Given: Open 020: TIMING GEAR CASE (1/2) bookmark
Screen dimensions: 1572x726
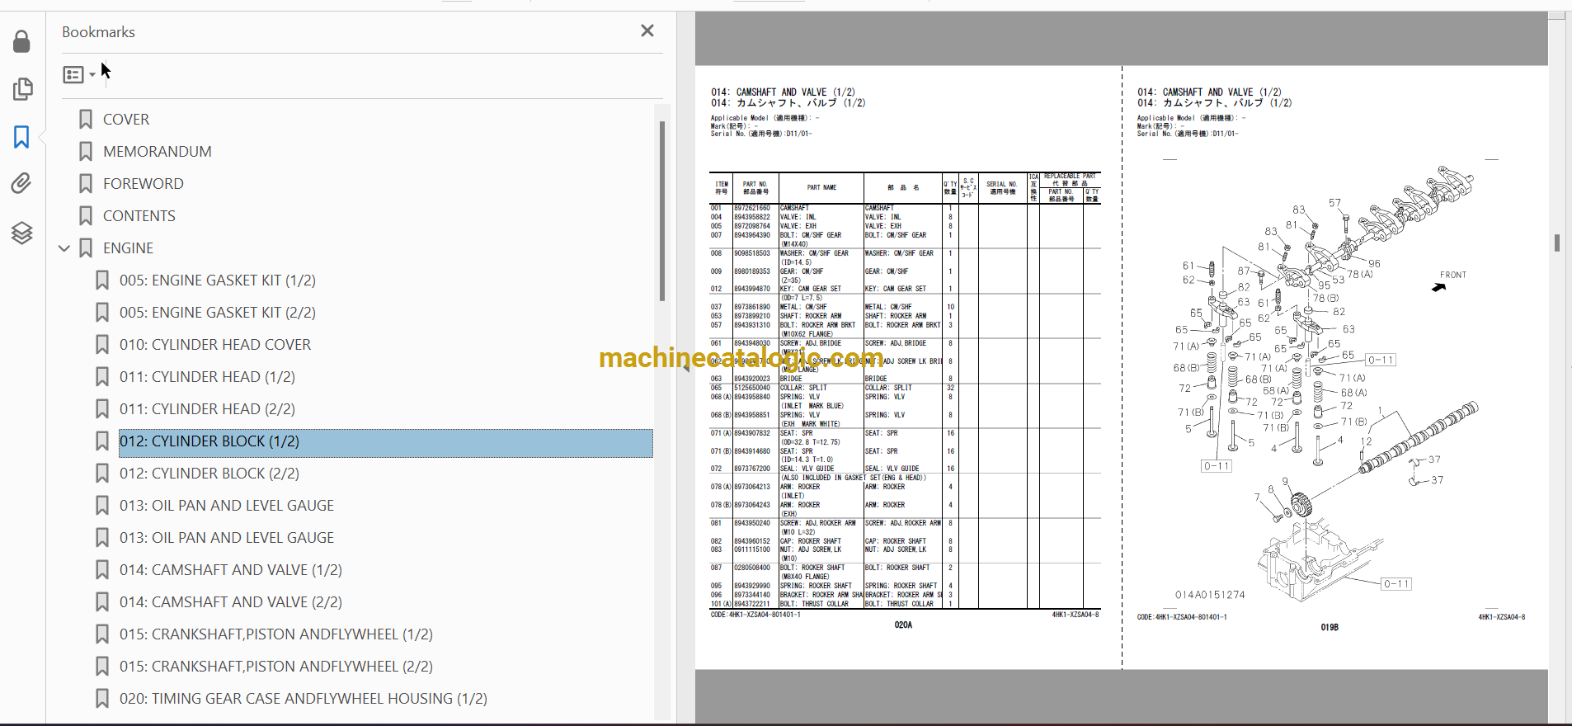Looking at the screenshot, I should (304, 699).
